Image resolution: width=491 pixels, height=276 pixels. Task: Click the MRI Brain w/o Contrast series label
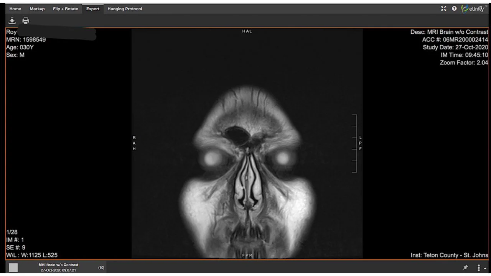pos(58,265)
